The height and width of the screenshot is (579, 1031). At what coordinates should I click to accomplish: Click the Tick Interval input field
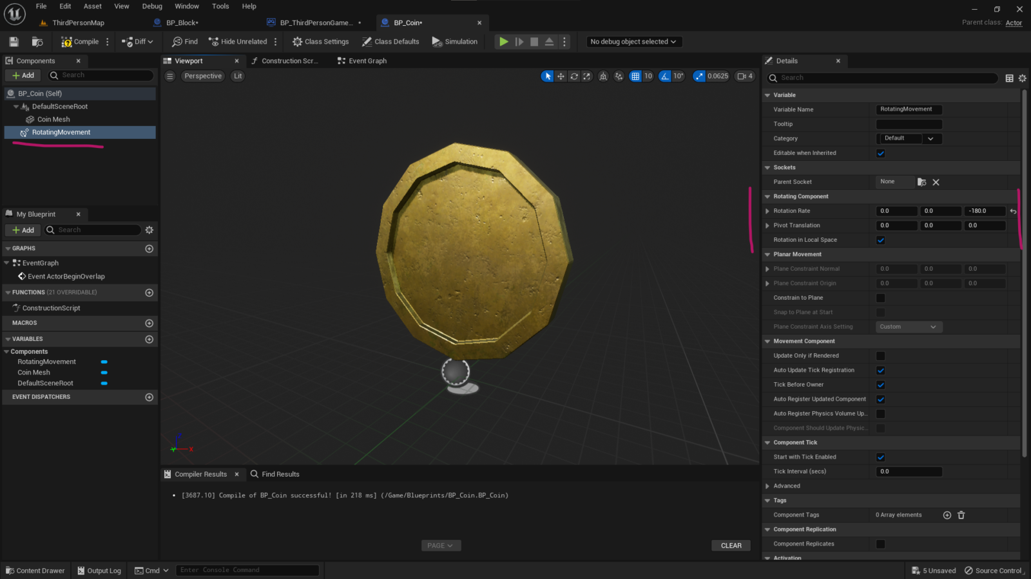point(909,472)
